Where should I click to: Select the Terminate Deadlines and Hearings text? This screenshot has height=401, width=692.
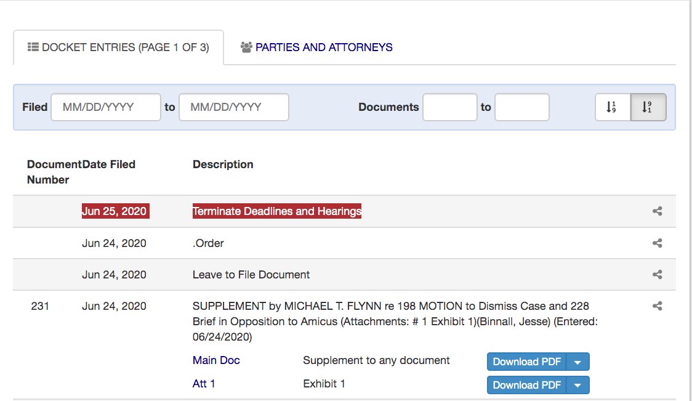coord(276,211)
